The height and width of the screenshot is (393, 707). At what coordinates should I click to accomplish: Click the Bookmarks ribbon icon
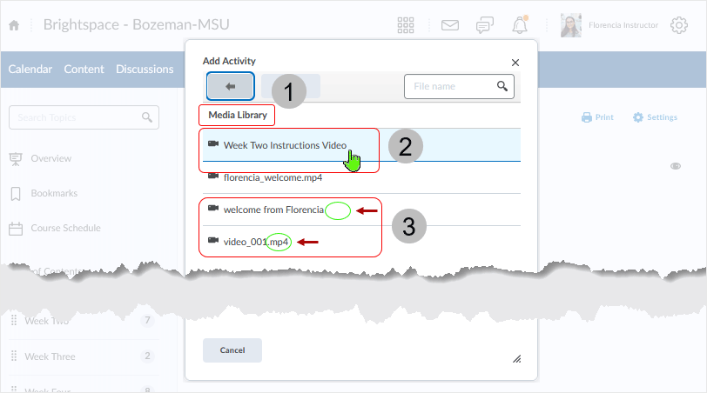16,194
